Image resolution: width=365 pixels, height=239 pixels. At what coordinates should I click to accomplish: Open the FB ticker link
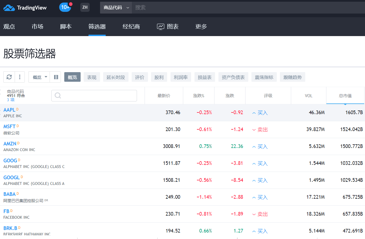coord(6,211)
